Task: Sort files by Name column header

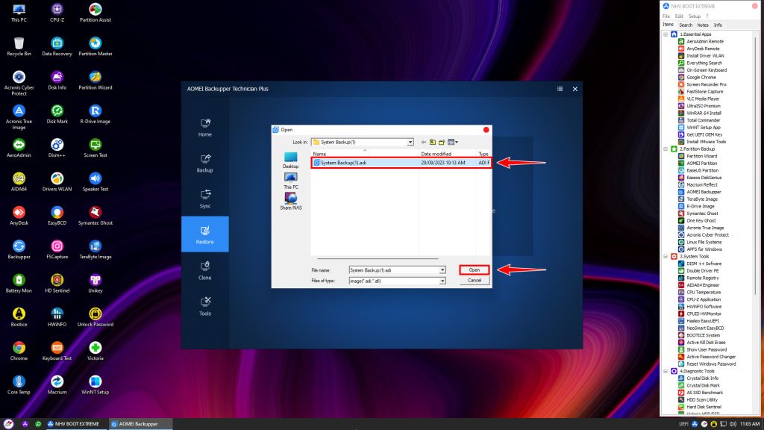Action: (x=365, y=154)
